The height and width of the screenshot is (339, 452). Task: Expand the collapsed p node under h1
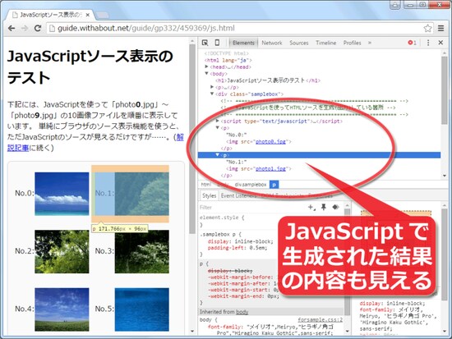pos(212,87)
